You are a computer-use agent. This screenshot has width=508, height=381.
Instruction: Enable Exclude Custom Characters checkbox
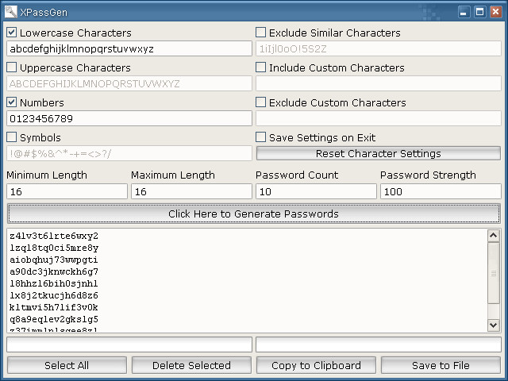261,102
